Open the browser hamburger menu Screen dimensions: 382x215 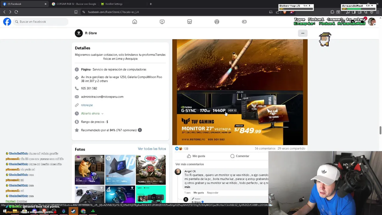378,12
